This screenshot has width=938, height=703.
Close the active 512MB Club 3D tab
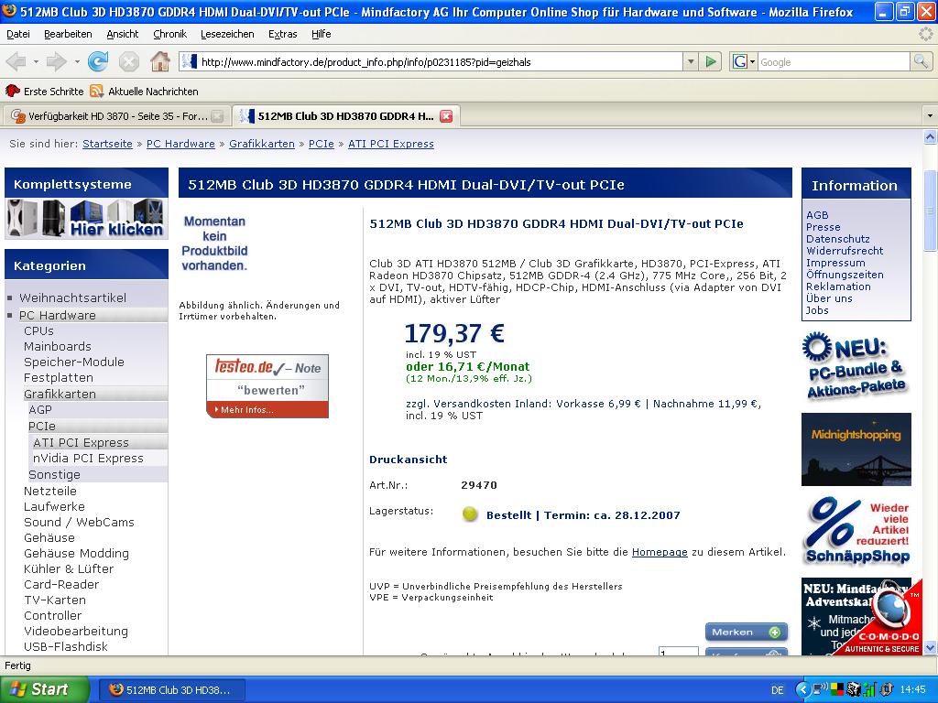446,116
